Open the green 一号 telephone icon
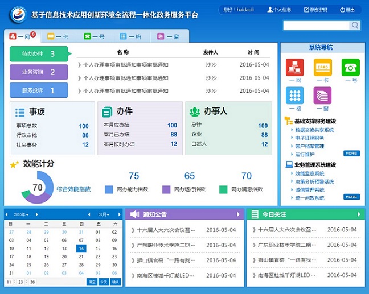Image resolution: width=369 pixels, height=294 pixels. (x=350, y=68)
